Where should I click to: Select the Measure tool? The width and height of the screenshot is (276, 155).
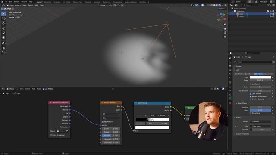point(4,48)
